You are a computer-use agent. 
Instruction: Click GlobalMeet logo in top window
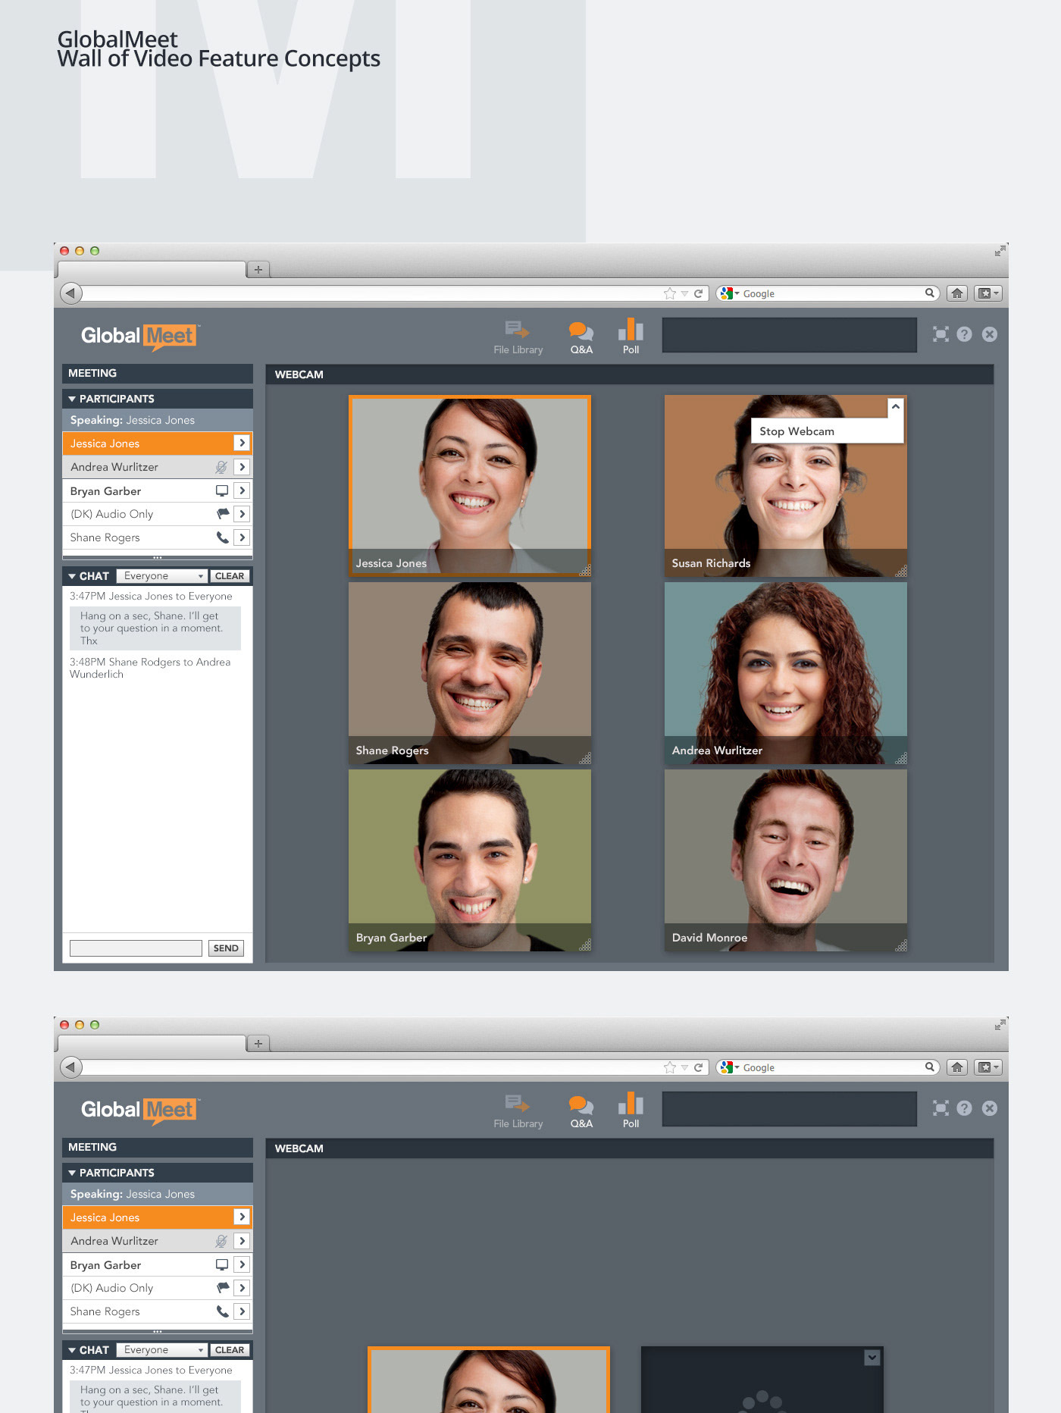(139, 337)
